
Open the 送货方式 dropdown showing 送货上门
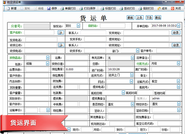(132, 75)
